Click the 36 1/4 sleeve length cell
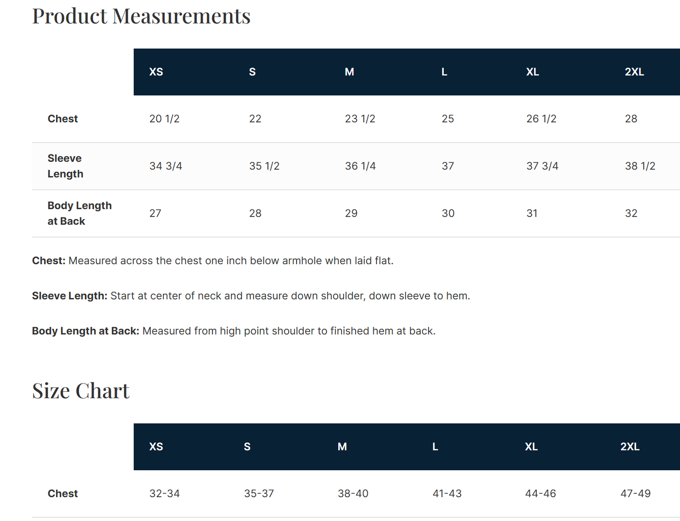 point(360,166)
